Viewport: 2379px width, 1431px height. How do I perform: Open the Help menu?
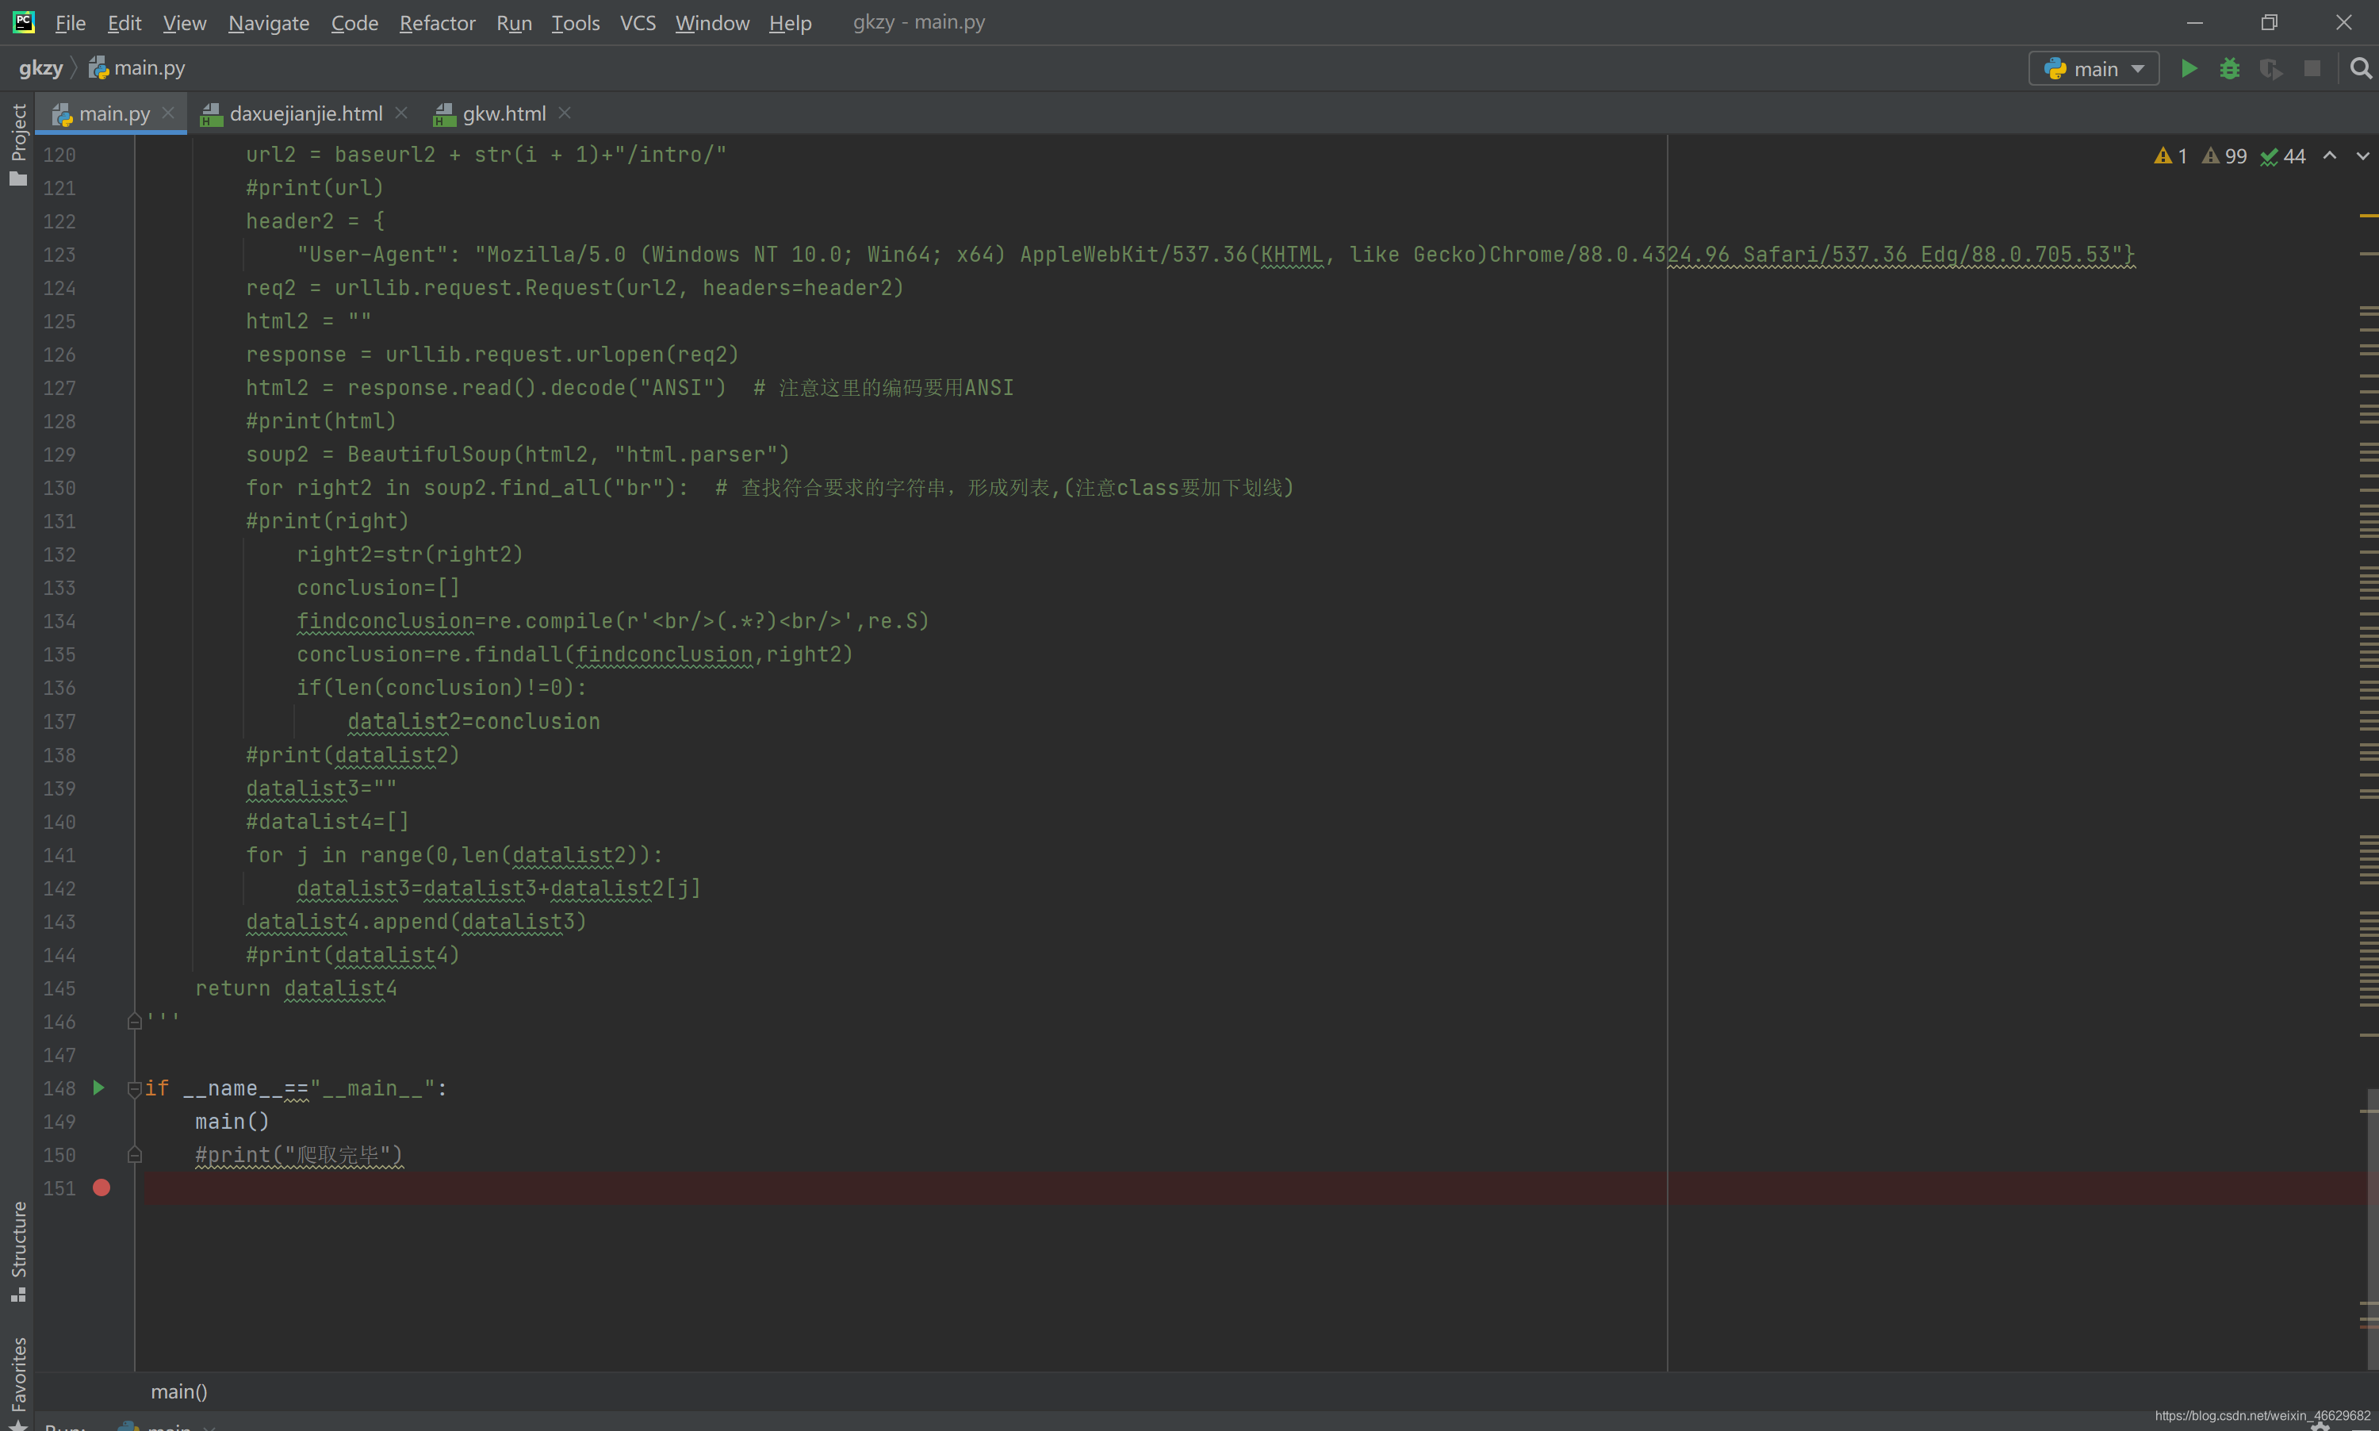790,22
